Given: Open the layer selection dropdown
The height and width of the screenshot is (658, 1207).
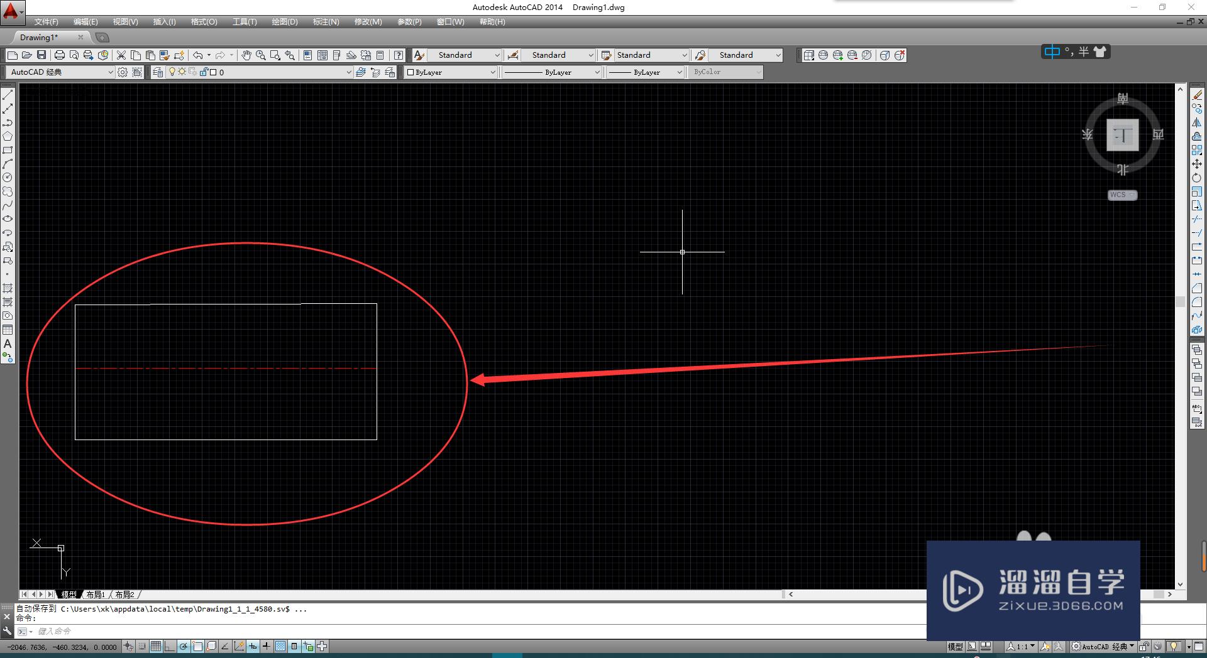Looking at the screenshot, I should 350,72.
